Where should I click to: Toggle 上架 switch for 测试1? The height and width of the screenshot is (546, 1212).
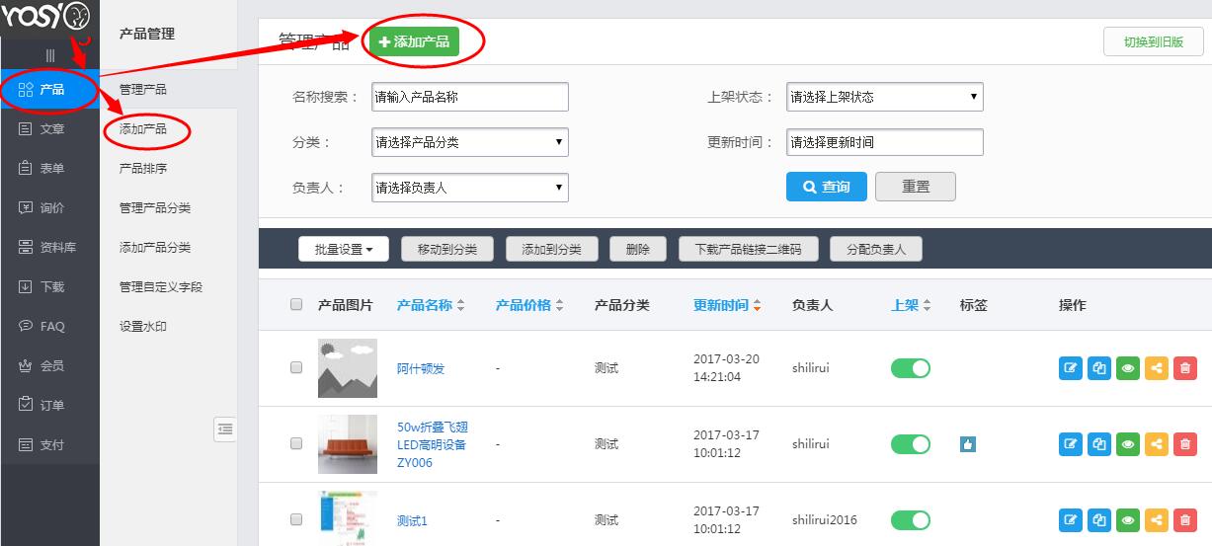point(911,519)
